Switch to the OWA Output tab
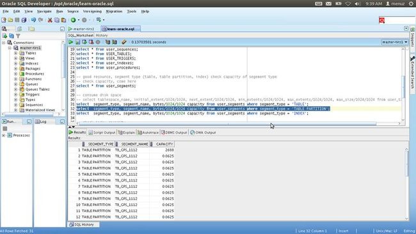 pos(203,132)
